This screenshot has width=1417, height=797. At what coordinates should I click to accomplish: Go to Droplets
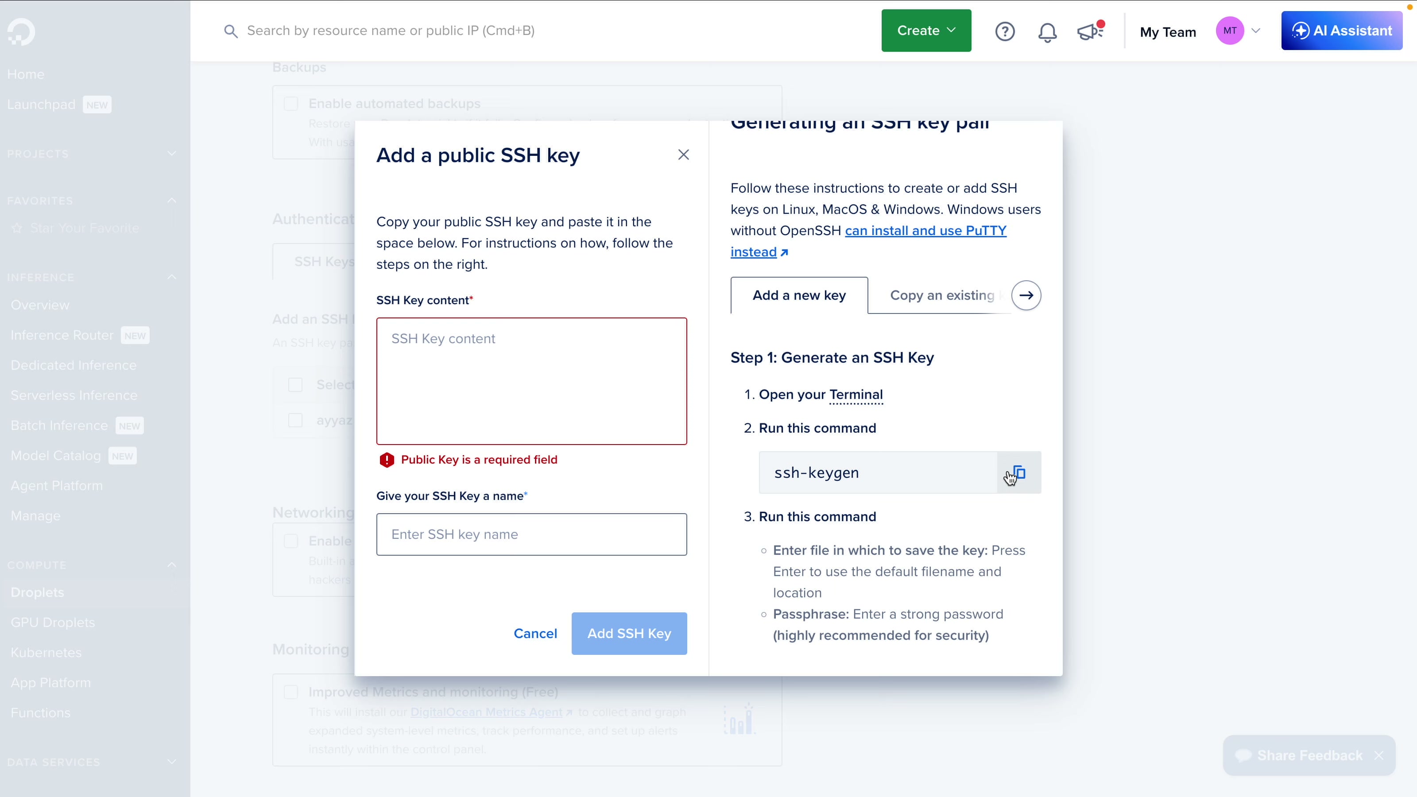coord(37,592)
